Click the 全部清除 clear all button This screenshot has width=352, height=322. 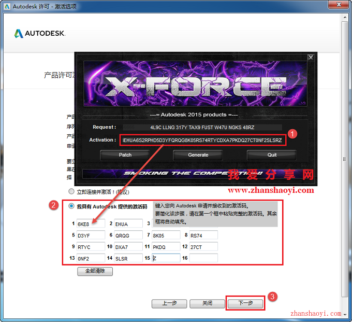click(95, 271)
